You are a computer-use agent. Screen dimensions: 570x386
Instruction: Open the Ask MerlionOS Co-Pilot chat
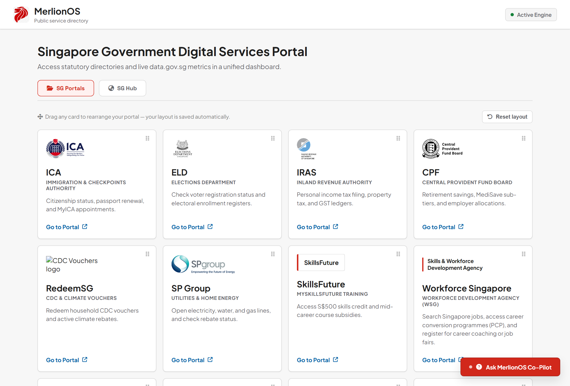tap(510, 367)
